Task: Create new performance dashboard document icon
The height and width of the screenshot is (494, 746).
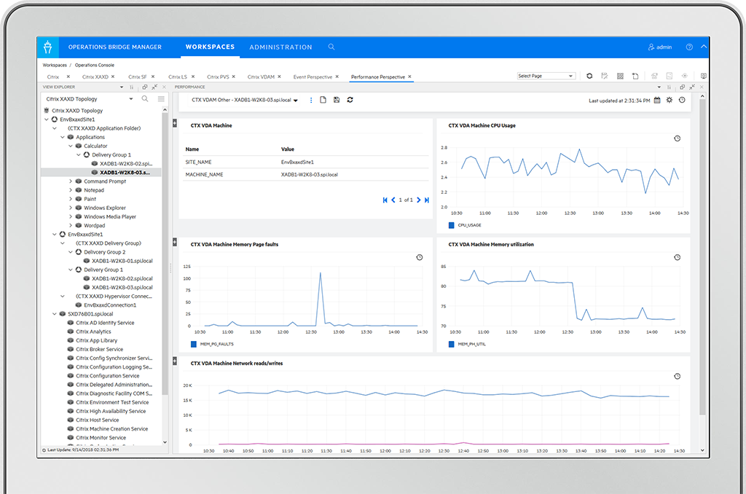Action: coord(323,100)
